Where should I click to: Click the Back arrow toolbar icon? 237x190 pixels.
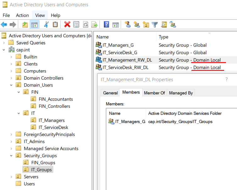[4, 24]
